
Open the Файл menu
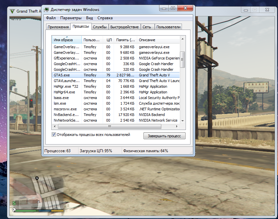51,18
